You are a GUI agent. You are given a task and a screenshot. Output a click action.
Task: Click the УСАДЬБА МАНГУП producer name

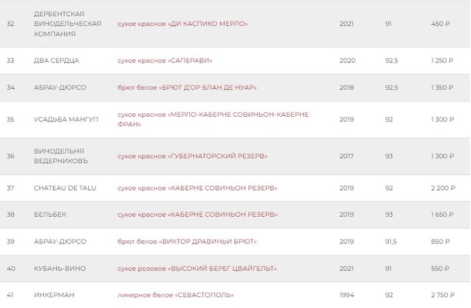pyautogui.click(x=66, y=119)
